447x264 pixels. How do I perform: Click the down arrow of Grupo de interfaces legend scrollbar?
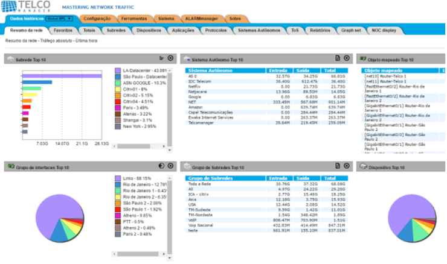click(x=170, y=258)
